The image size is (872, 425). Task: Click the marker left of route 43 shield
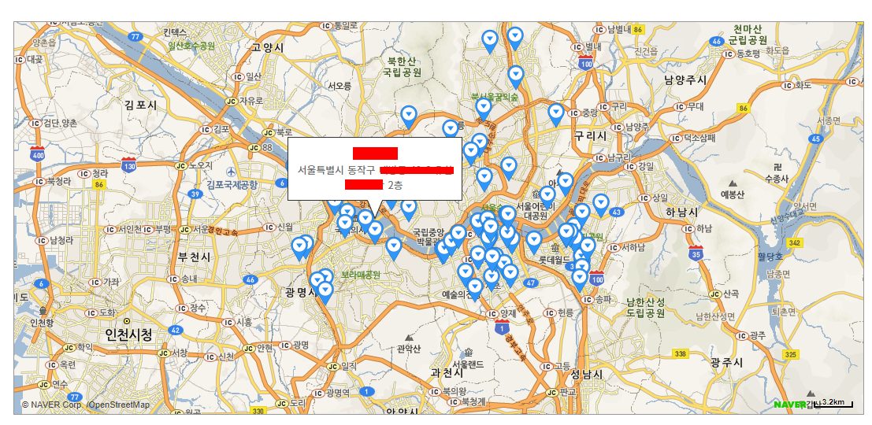coord(600,204)
